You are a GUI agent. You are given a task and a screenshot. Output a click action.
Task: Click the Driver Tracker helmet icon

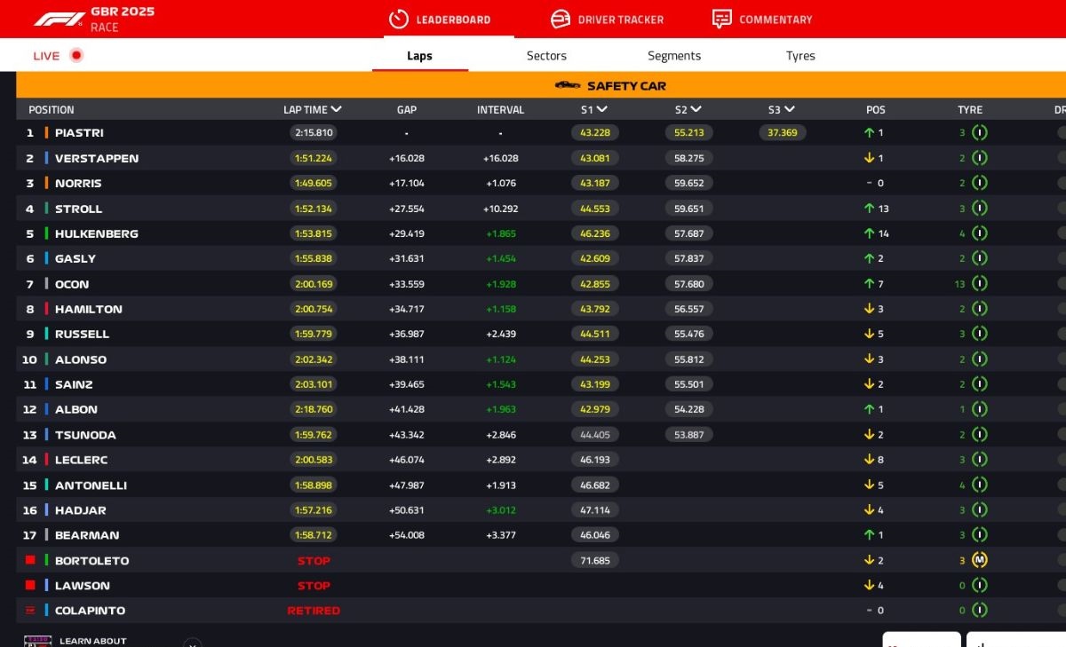tap(561, 19)
